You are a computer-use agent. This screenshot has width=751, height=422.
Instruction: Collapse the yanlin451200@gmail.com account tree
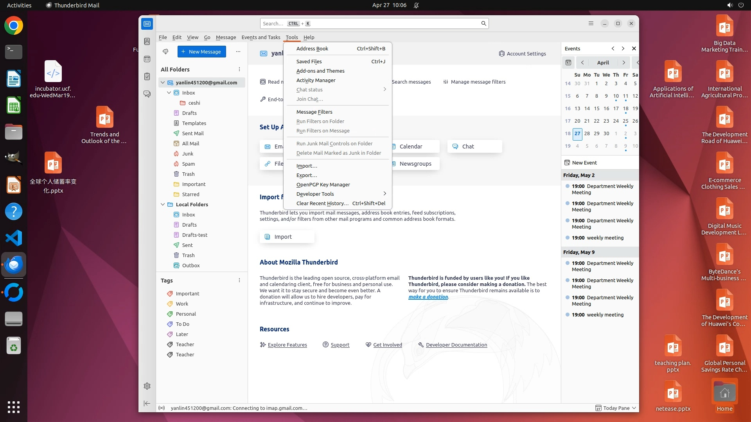click(163, 82)
